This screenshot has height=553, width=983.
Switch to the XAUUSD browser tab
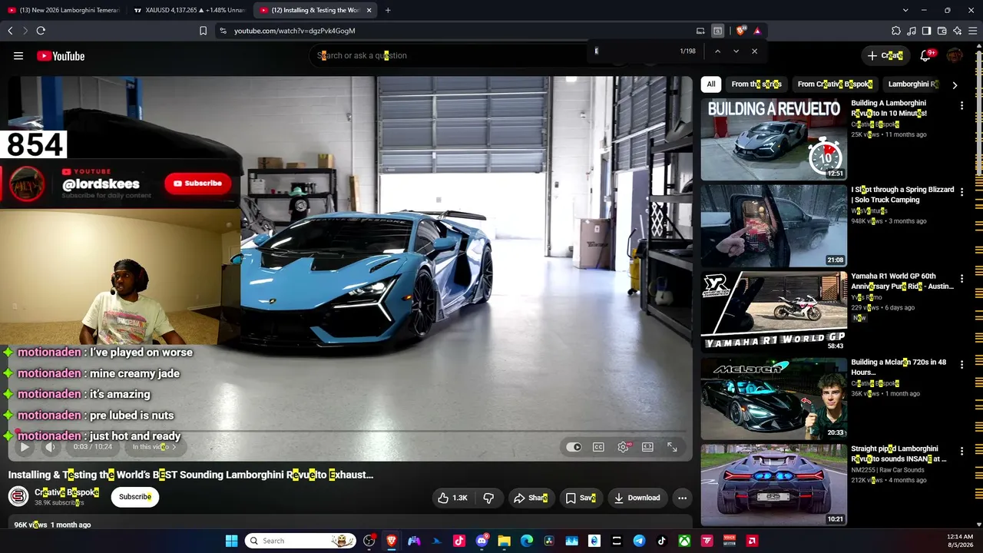[x=190, y=10]
